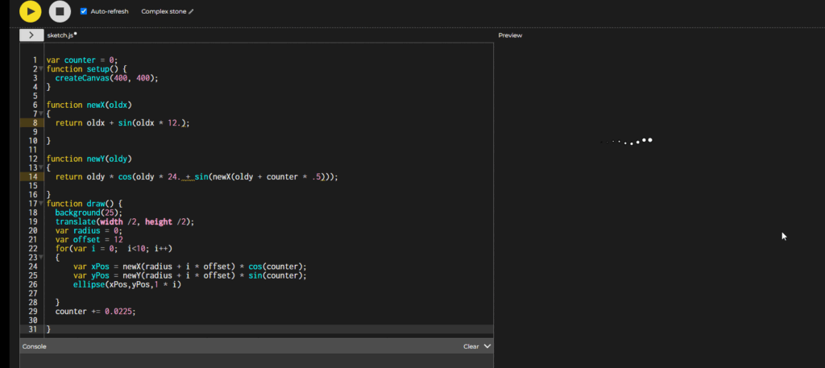Click the for loop header on line 22
The height and width of the screenshot is (368, 825).
coord(114,248)
